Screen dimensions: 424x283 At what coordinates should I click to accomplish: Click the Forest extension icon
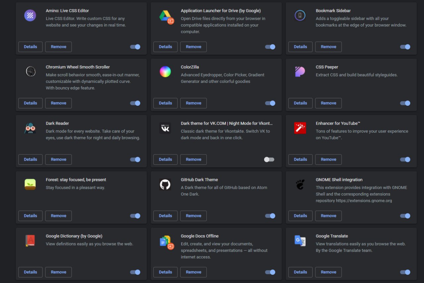30,184
